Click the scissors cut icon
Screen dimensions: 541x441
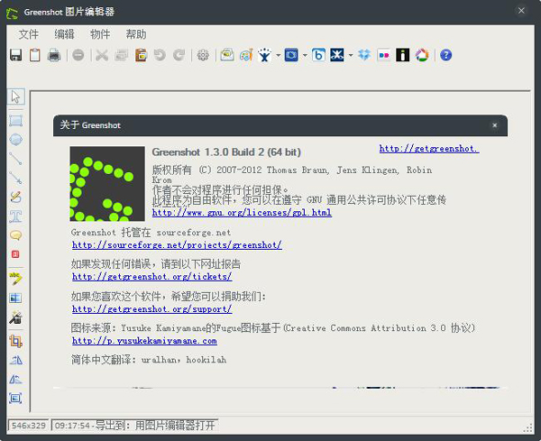[x=102, y=55]
